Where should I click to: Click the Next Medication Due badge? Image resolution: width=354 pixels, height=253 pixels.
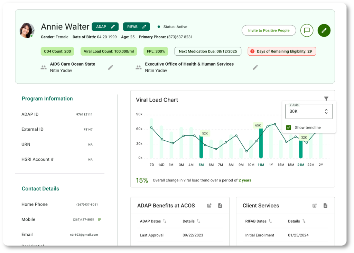tap(208, 51)
